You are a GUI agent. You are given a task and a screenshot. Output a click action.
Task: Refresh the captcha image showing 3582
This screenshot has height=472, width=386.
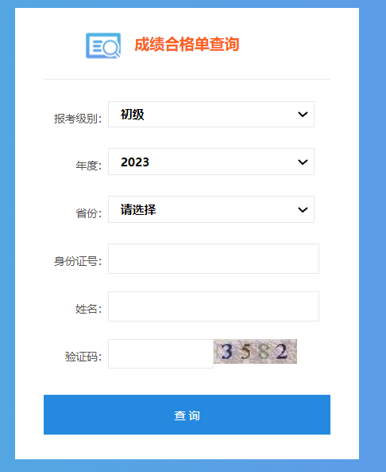[x=255, y=351]
